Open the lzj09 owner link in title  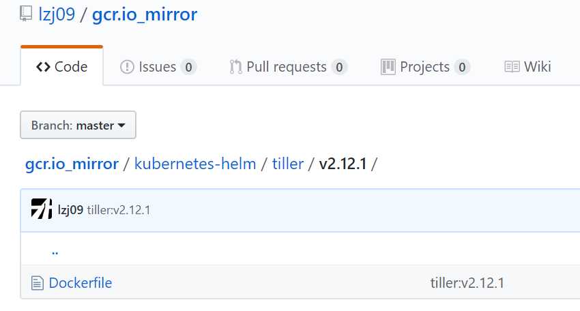click(57, 14)
